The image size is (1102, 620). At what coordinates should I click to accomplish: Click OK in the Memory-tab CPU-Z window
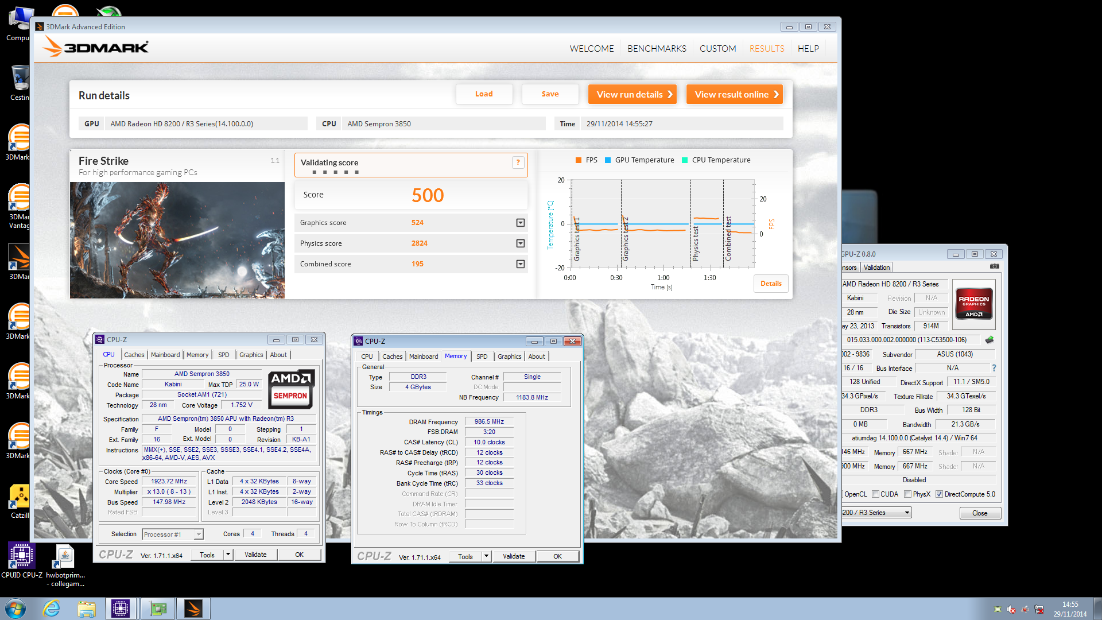pyautogui.click(x=557, y=556)
